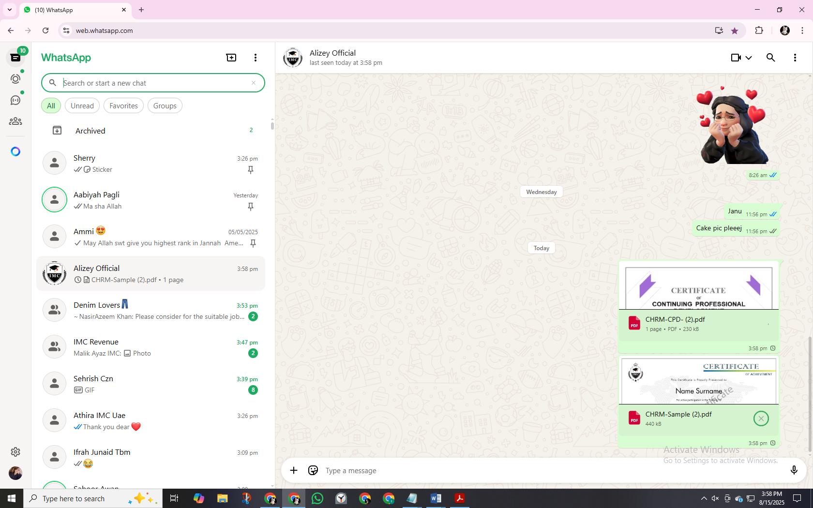Open the Chats icon in the left rail
Viewport: 813px width, 508px height.
[x=15, y=58]
